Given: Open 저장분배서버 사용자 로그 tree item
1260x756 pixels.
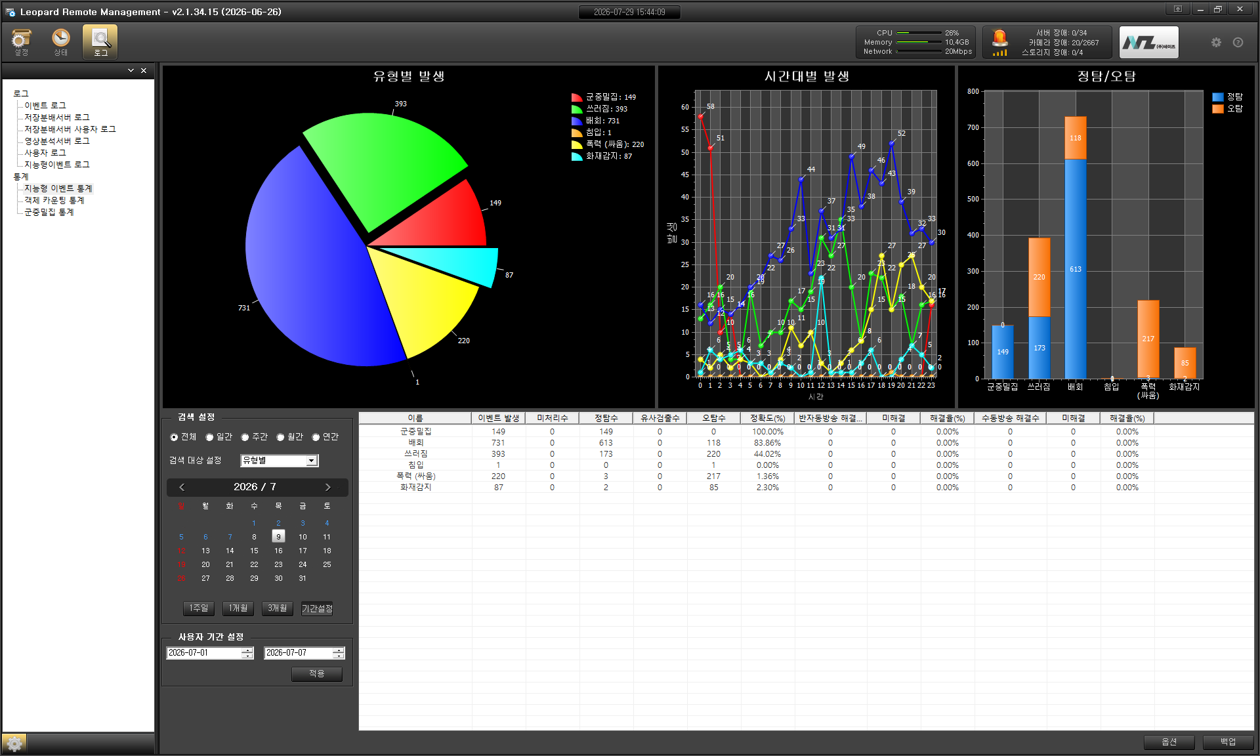Looking at the screenshot, I should click(70, 129).
